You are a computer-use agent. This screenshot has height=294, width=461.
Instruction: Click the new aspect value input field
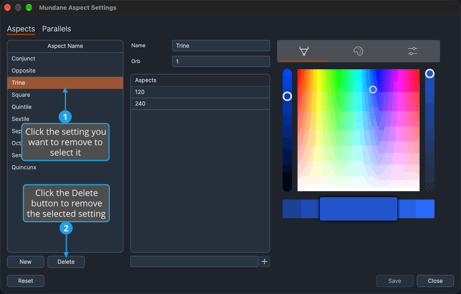(194, 261)
